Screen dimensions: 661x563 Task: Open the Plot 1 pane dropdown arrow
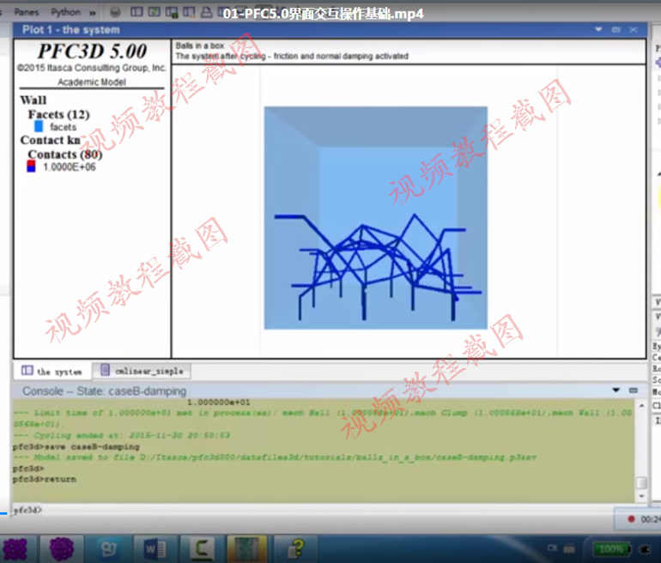(598, 29)
